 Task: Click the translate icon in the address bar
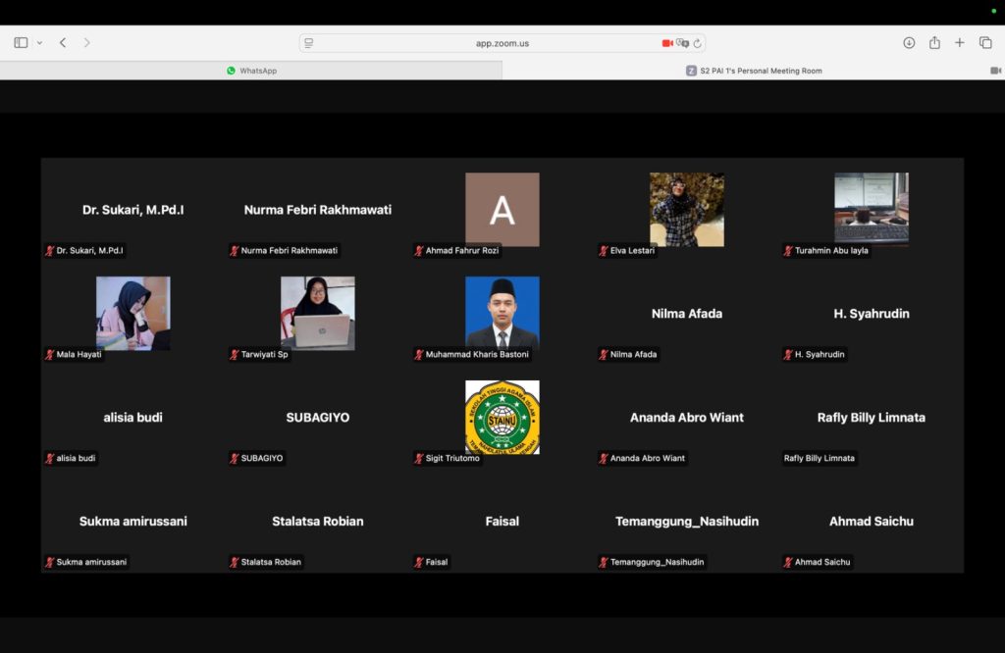click(682, 43)
